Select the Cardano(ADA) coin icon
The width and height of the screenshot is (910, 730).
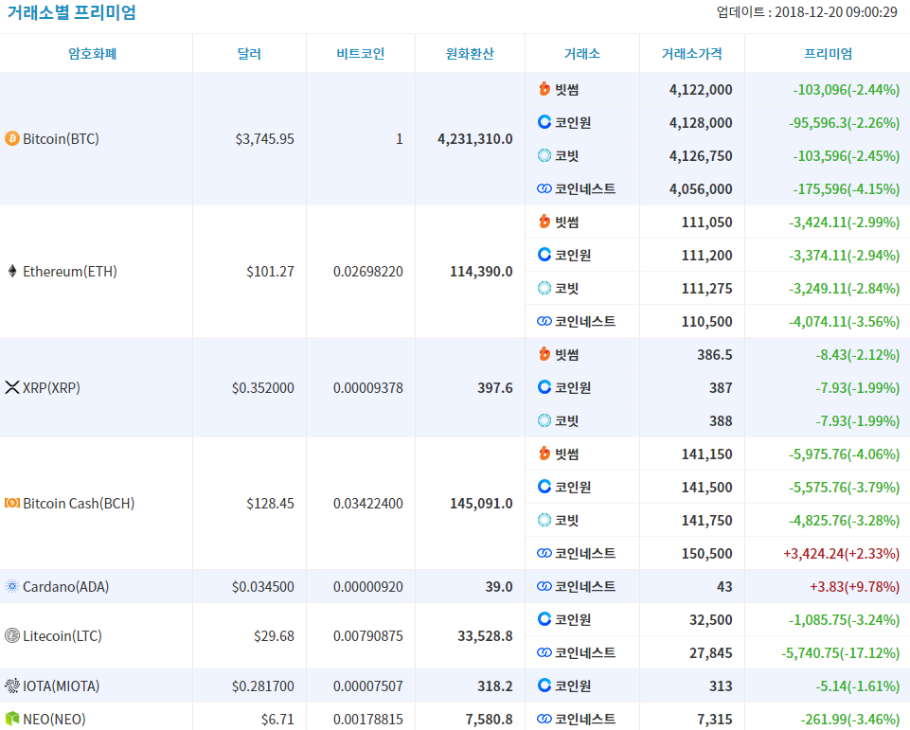(12, 586)
